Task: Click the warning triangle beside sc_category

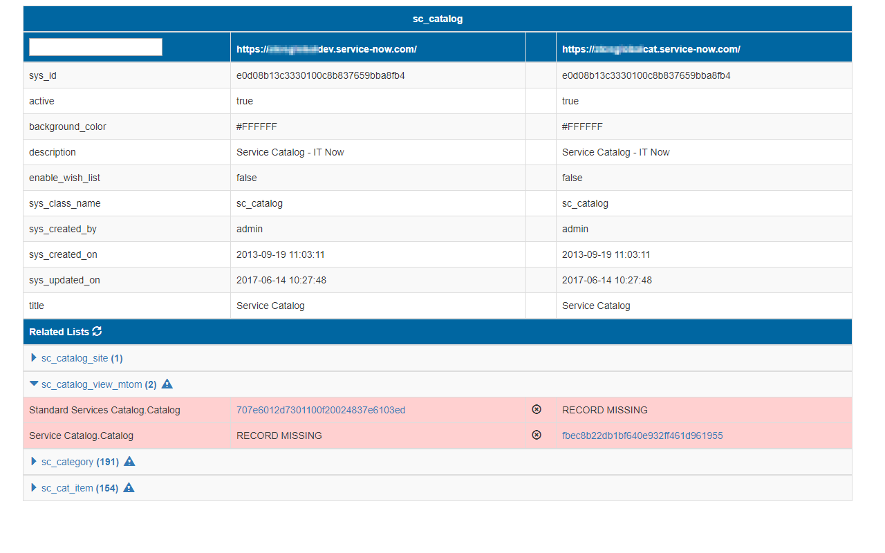Action: tap(129, 461)
